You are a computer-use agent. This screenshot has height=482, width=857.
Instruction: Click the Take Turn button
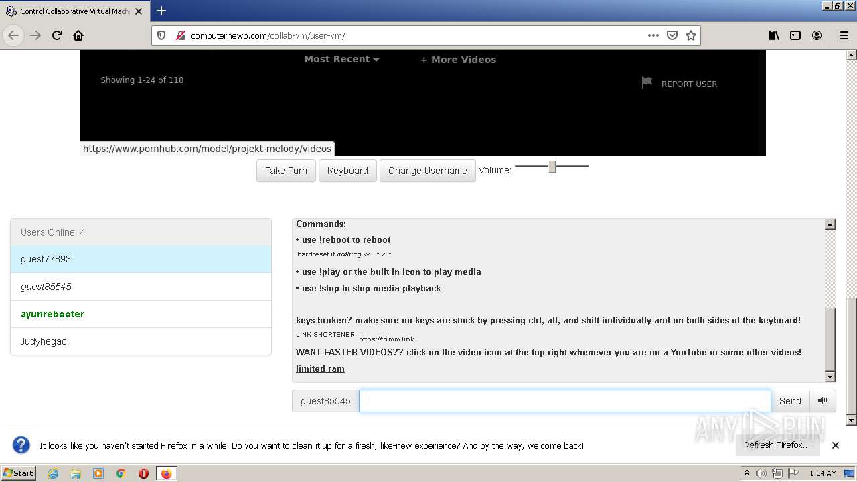coord(286,171)
